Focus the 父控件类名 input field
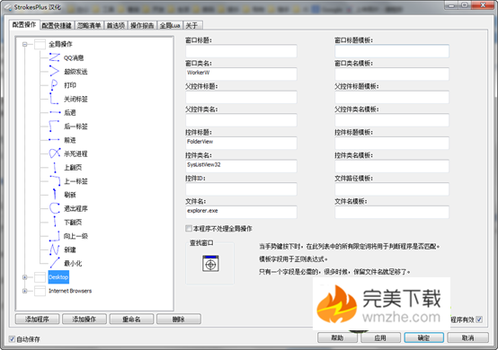498x350 pixels. [241, 120]
